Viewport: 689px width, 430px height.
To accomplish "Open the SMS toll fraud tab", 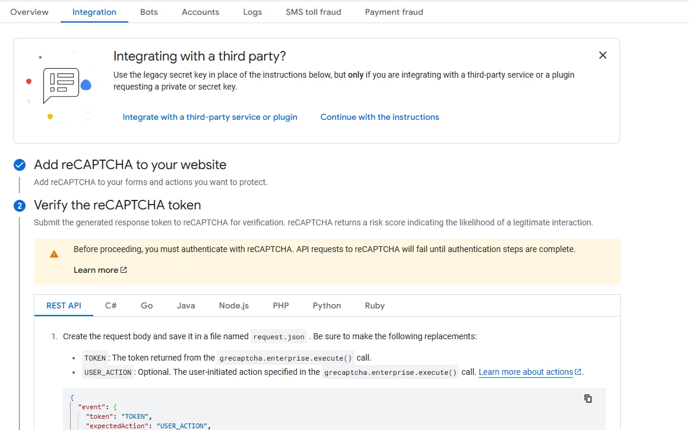I will tap(313, 12).
